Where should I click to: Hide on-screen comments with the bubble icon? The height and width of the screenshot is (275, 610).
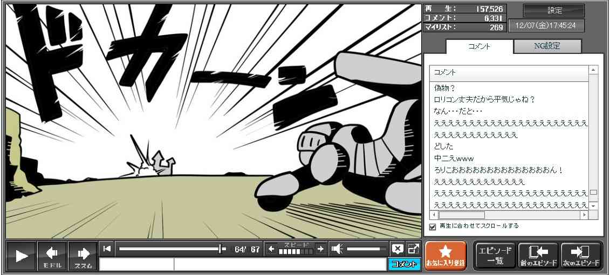click(397, 249)
